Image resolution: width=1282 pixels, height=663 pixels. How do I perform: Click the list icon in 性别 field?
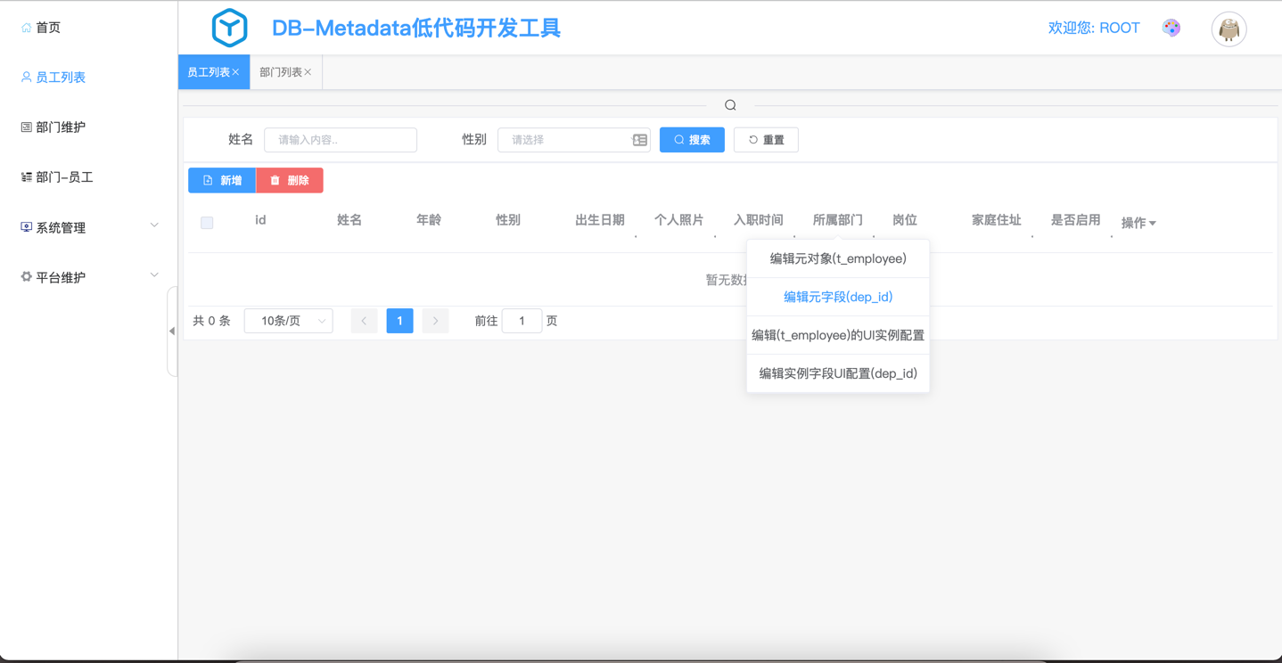pos(639,140)
